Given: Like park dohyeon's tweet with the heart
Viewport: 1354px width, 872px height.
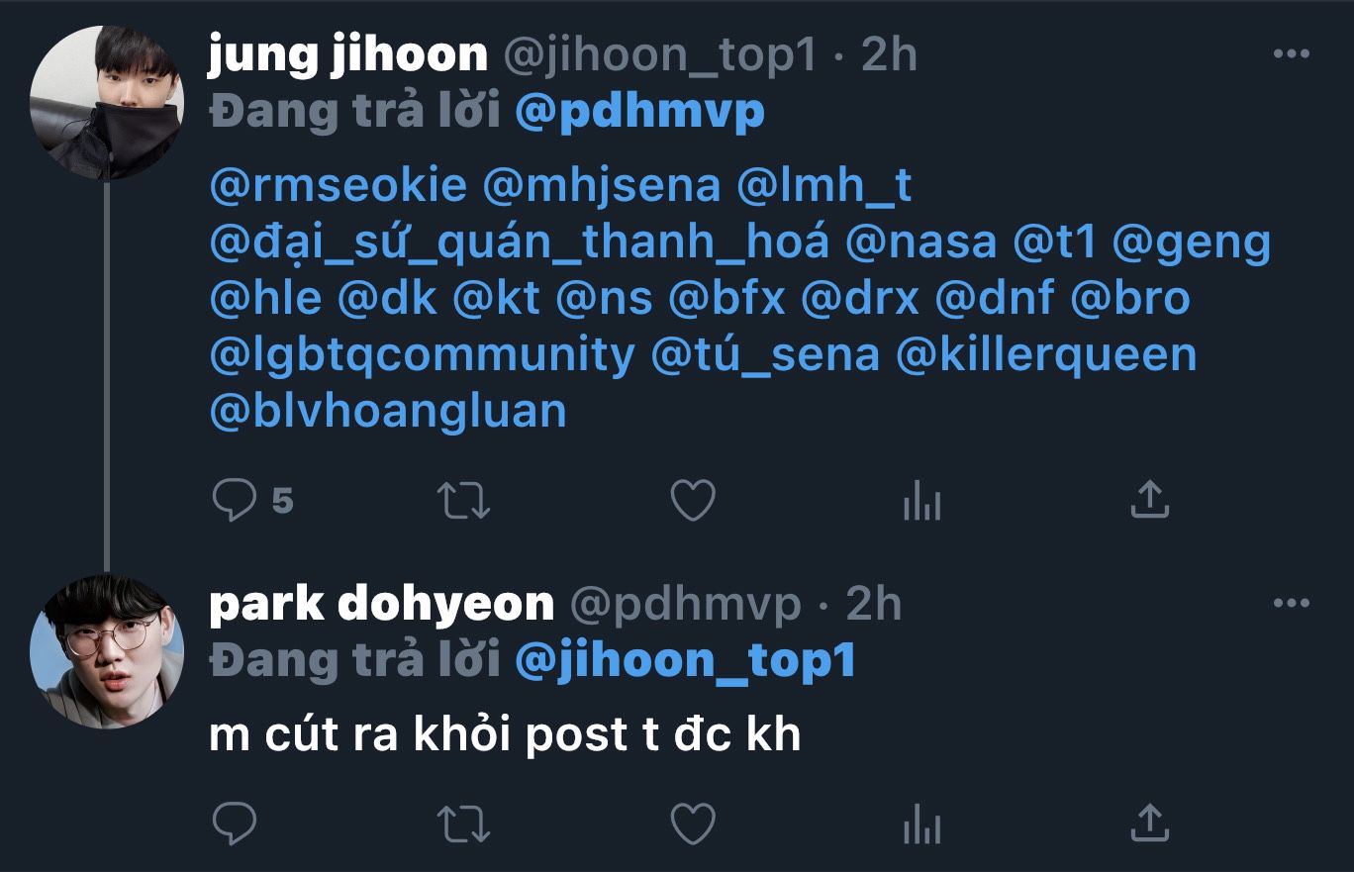Looking at the screenshot, I should (x=693, y=823).
